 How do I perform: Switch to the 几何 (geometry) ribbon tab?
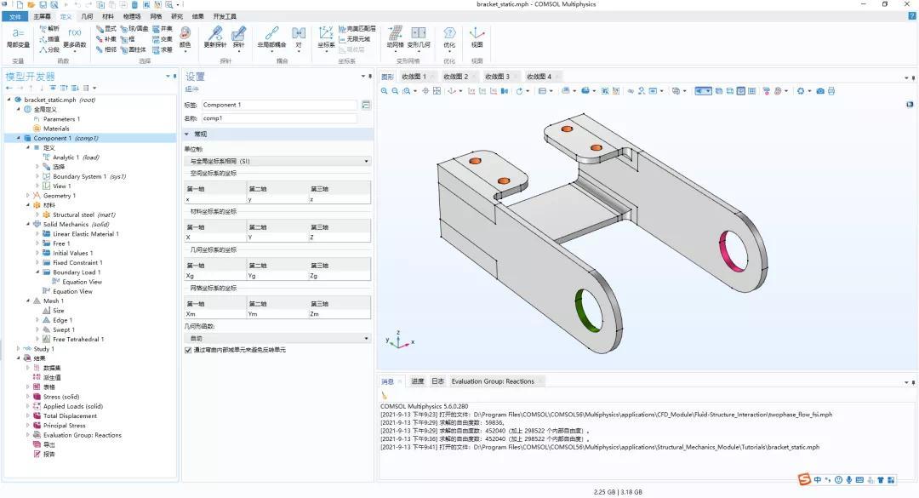coord(87,16)
